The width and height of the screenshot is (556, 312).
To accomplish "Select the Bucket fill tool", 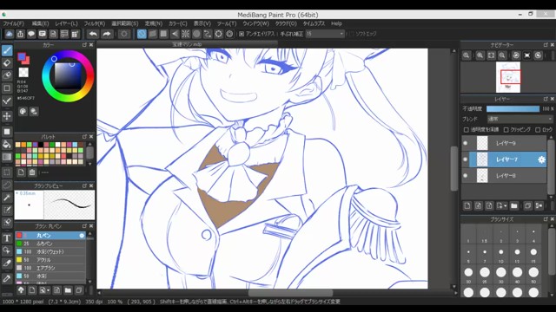I will (x=7, y=144).
